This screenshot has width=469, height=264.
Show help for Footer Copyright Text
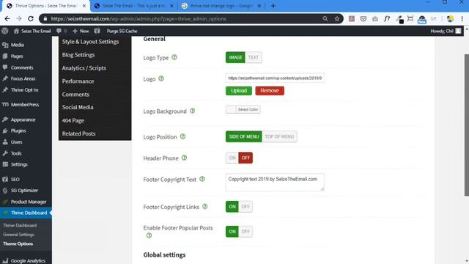(202, 179)
